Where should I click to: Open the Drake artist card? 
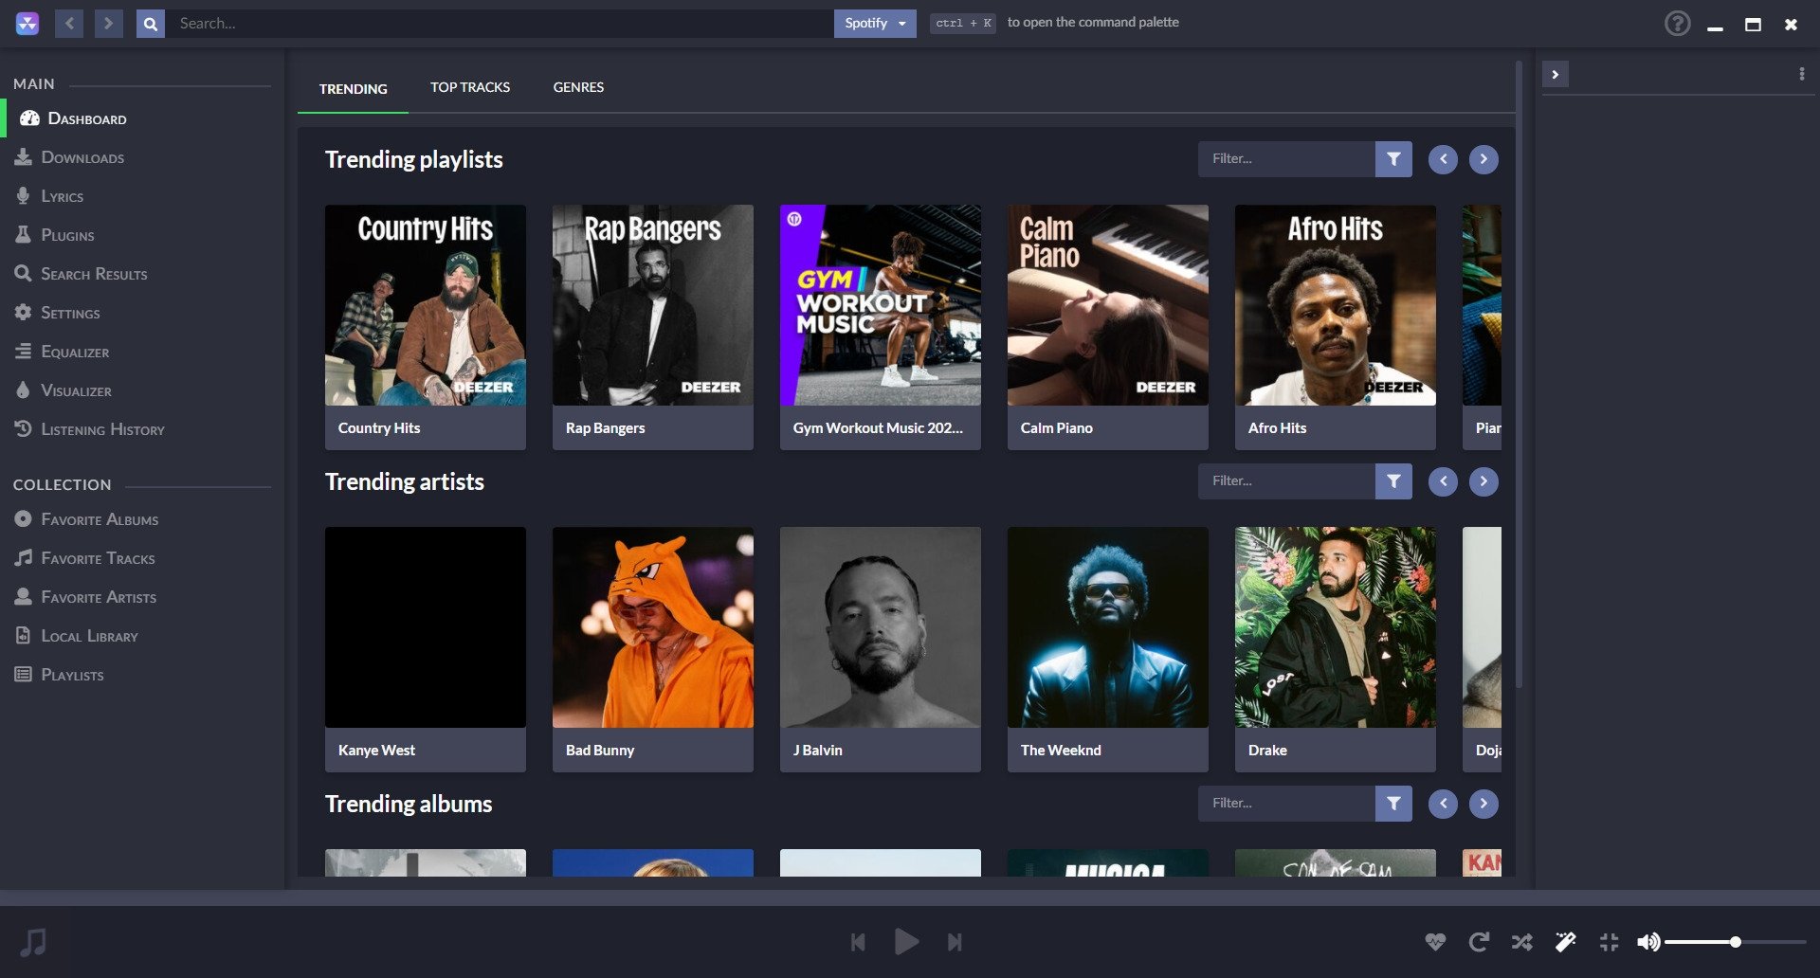tap(1336, 649)
